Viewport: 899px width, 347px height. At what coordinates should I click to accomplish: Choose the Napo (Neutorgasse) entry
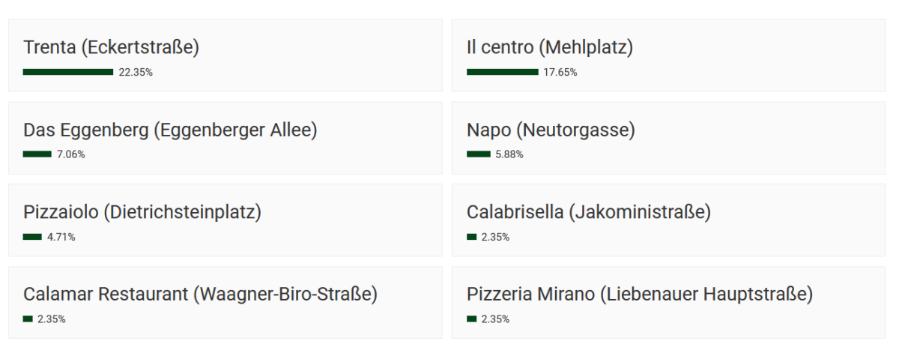click(551, 130)
